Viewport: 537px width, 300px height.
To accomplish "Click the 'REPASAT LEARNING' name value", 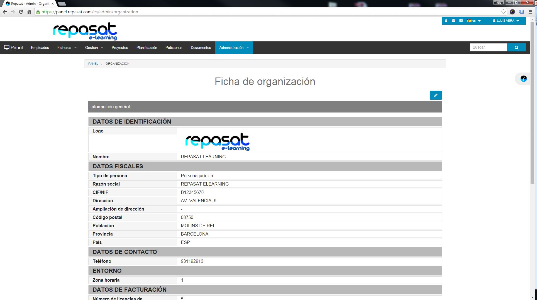I will [203, 157].
